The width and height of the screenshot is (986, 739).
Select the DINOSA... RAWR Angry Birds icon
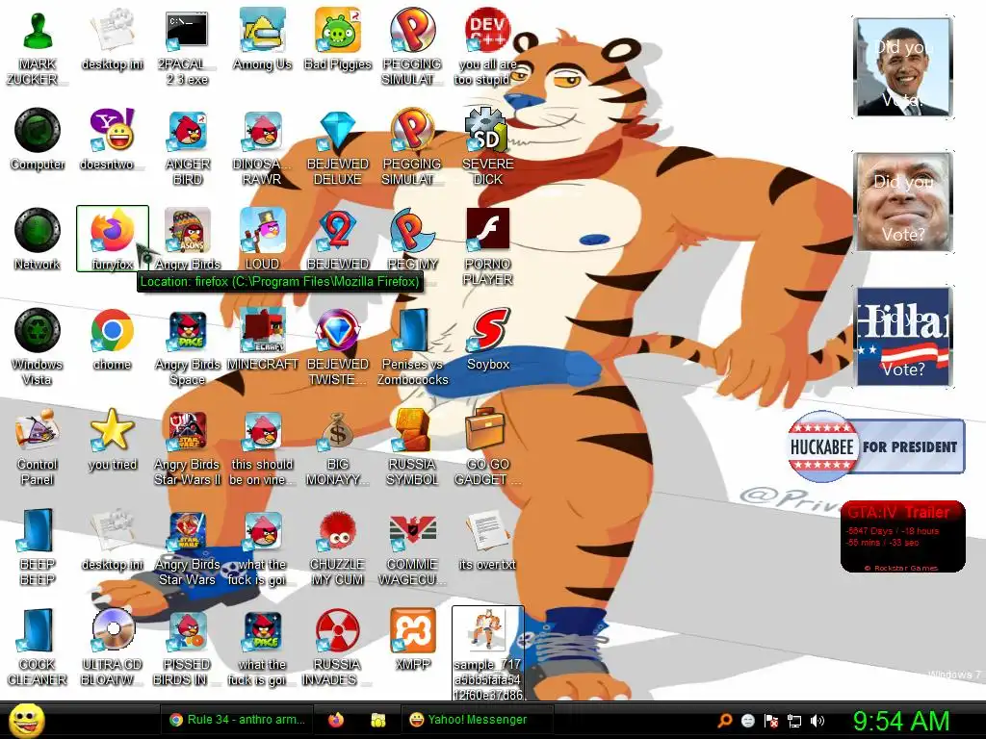click(x=262, y=131)
